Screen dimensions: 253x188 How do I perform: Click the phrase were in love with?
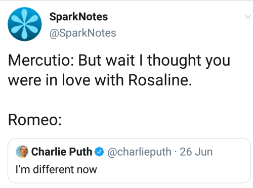click(66, 80)
